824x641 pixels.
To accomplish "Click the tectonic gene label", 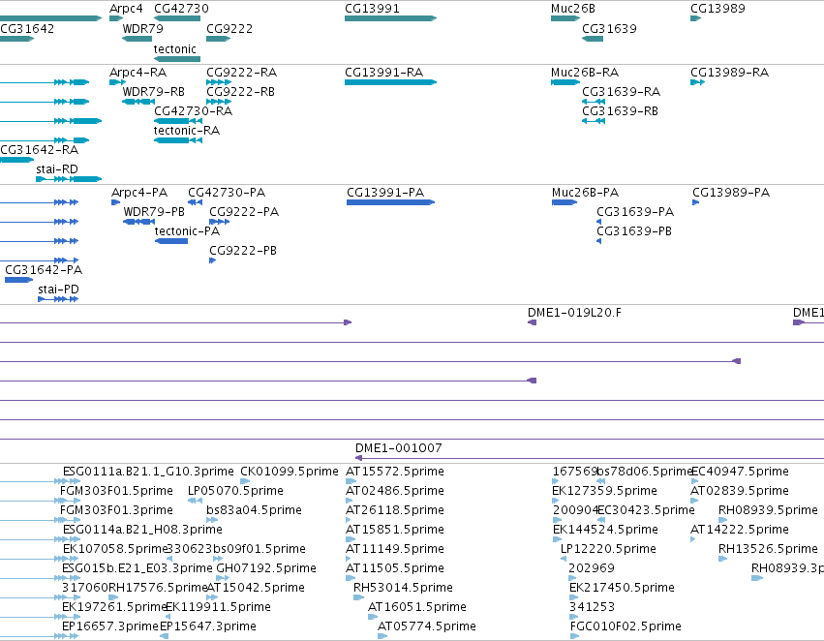I will click(x=175, y=48).
